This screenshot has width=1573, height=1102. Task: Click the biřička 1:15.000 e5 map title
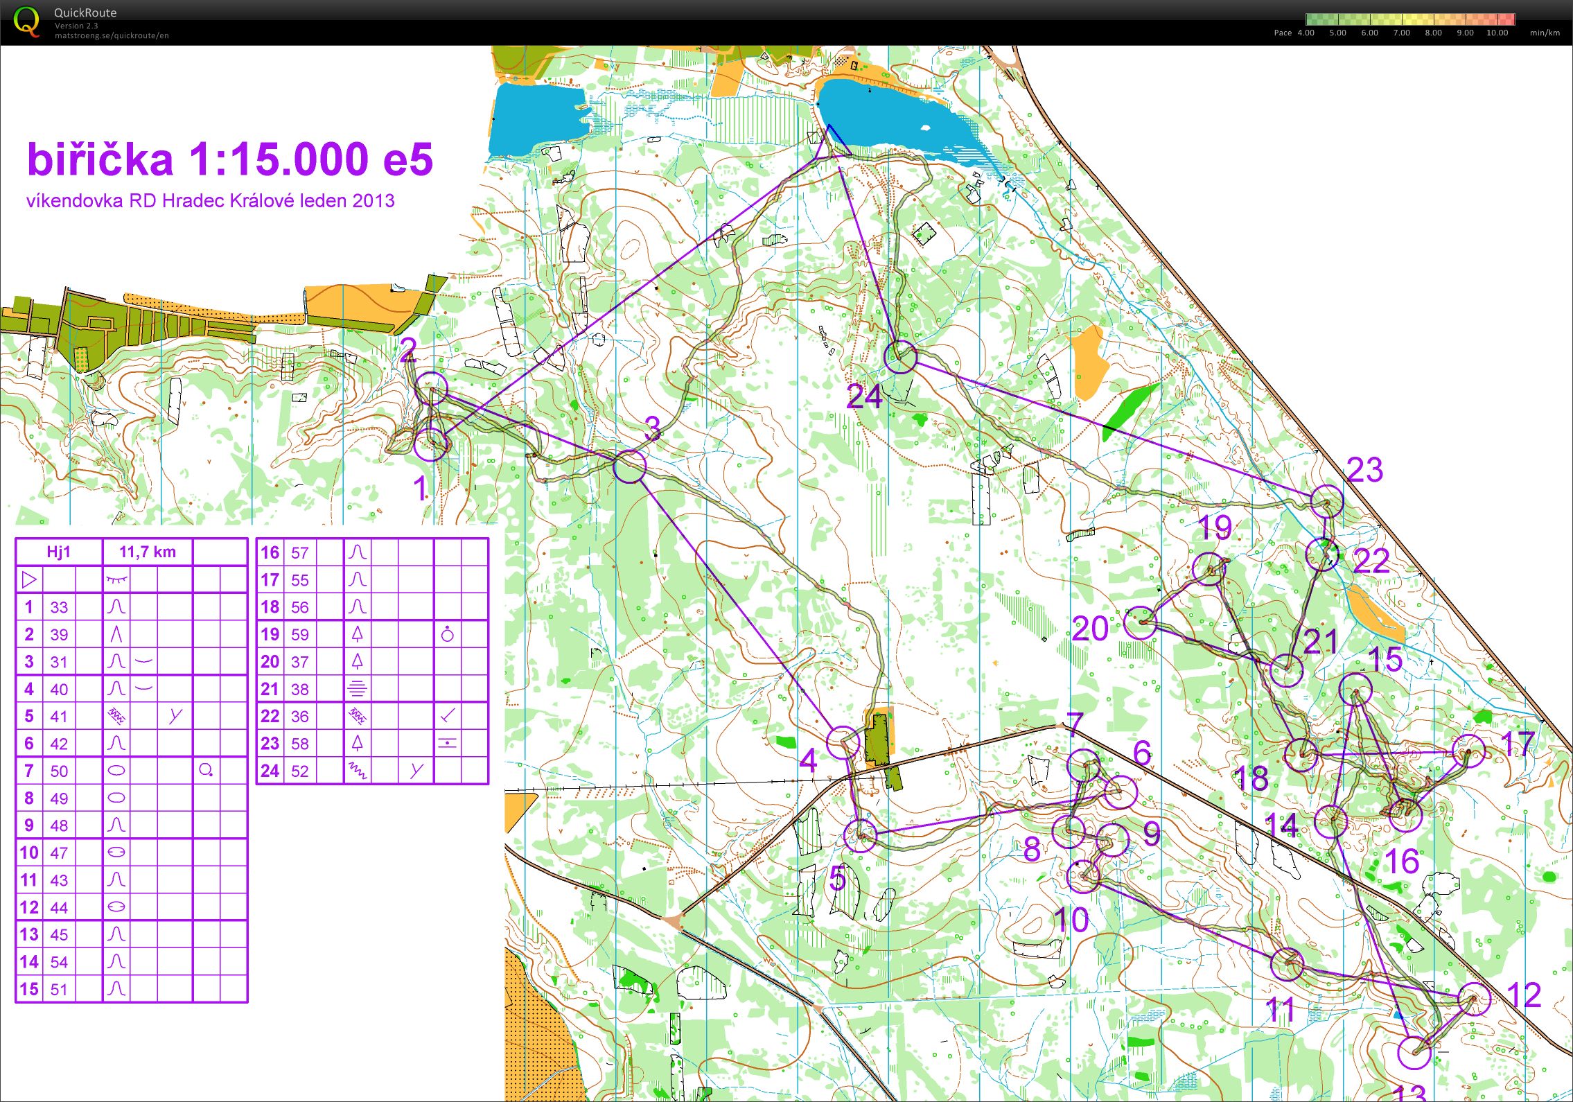tap(230, 159)
